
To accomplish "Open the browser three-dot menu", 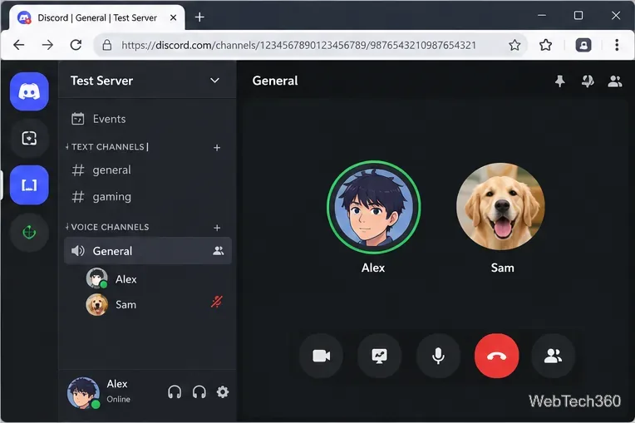I will pyautogui.click(x=617, y=45).
